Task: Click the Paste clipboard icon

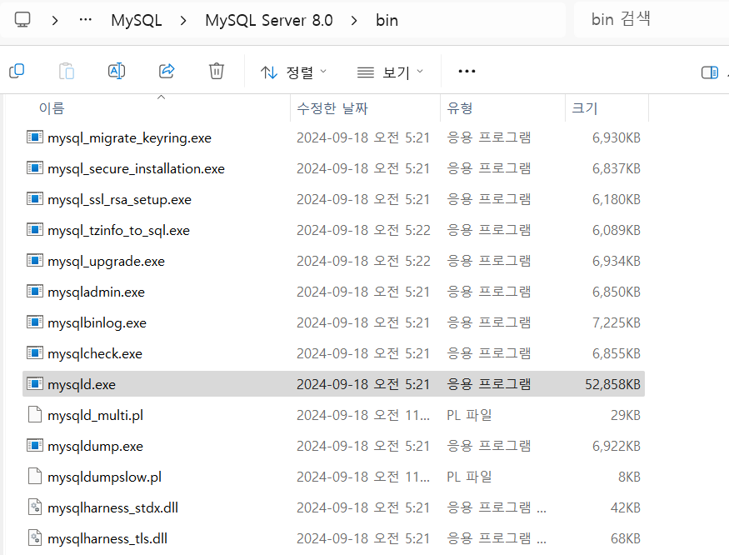Action: [x=67, y=71]
